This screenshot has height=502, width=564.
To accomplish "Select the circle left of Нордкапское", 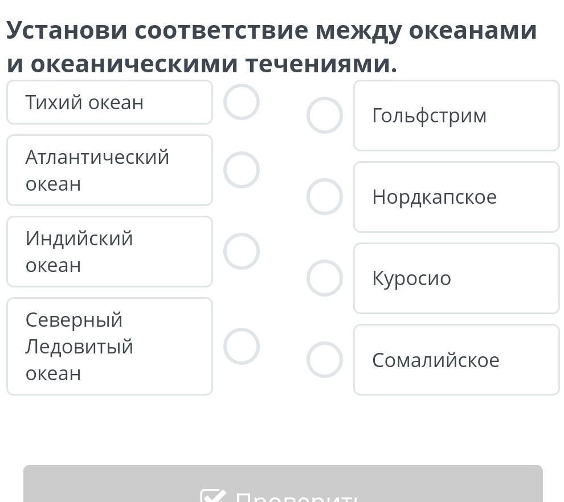I will pos(325,196).
